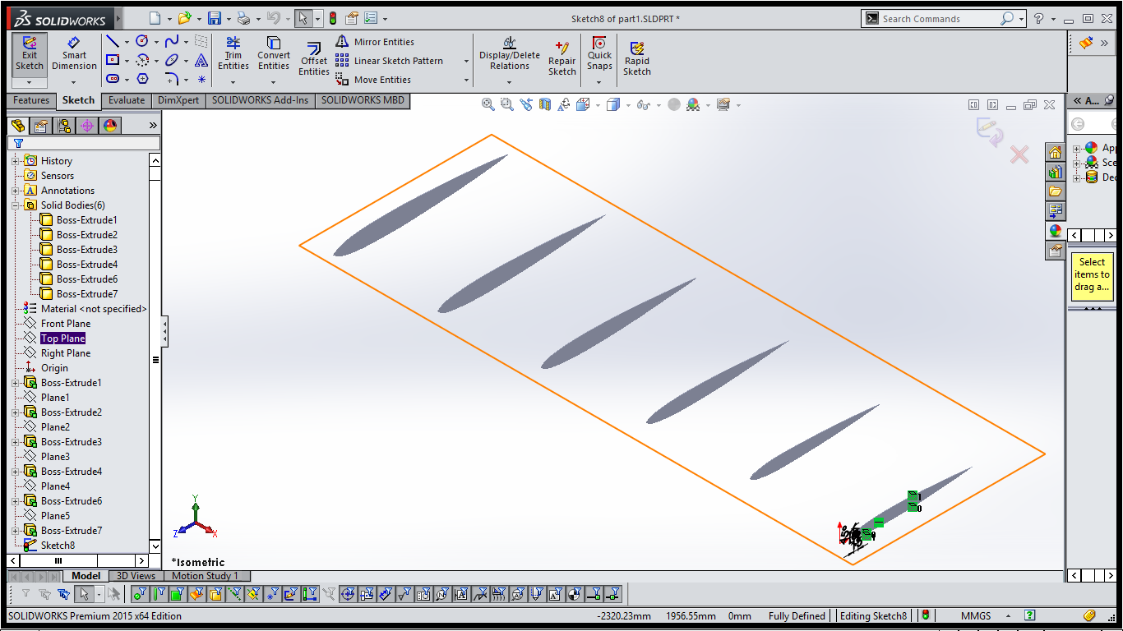This screenshot has width=1123, height=631.
Task: Select the Circle sketch tool
Action: (x=142, y=41)
